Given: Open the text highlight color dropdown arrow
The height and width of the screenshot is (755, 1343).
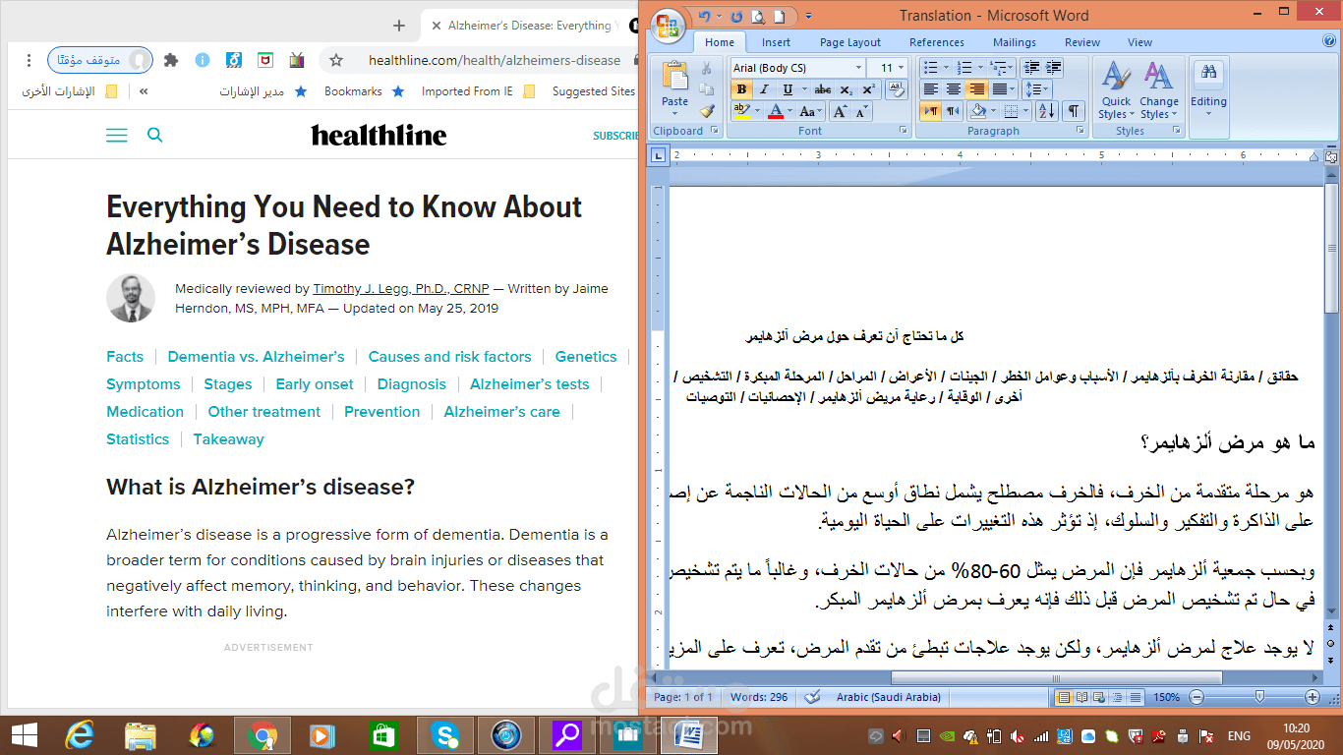Looking at the screenshot, I should (x=759, y=112).
